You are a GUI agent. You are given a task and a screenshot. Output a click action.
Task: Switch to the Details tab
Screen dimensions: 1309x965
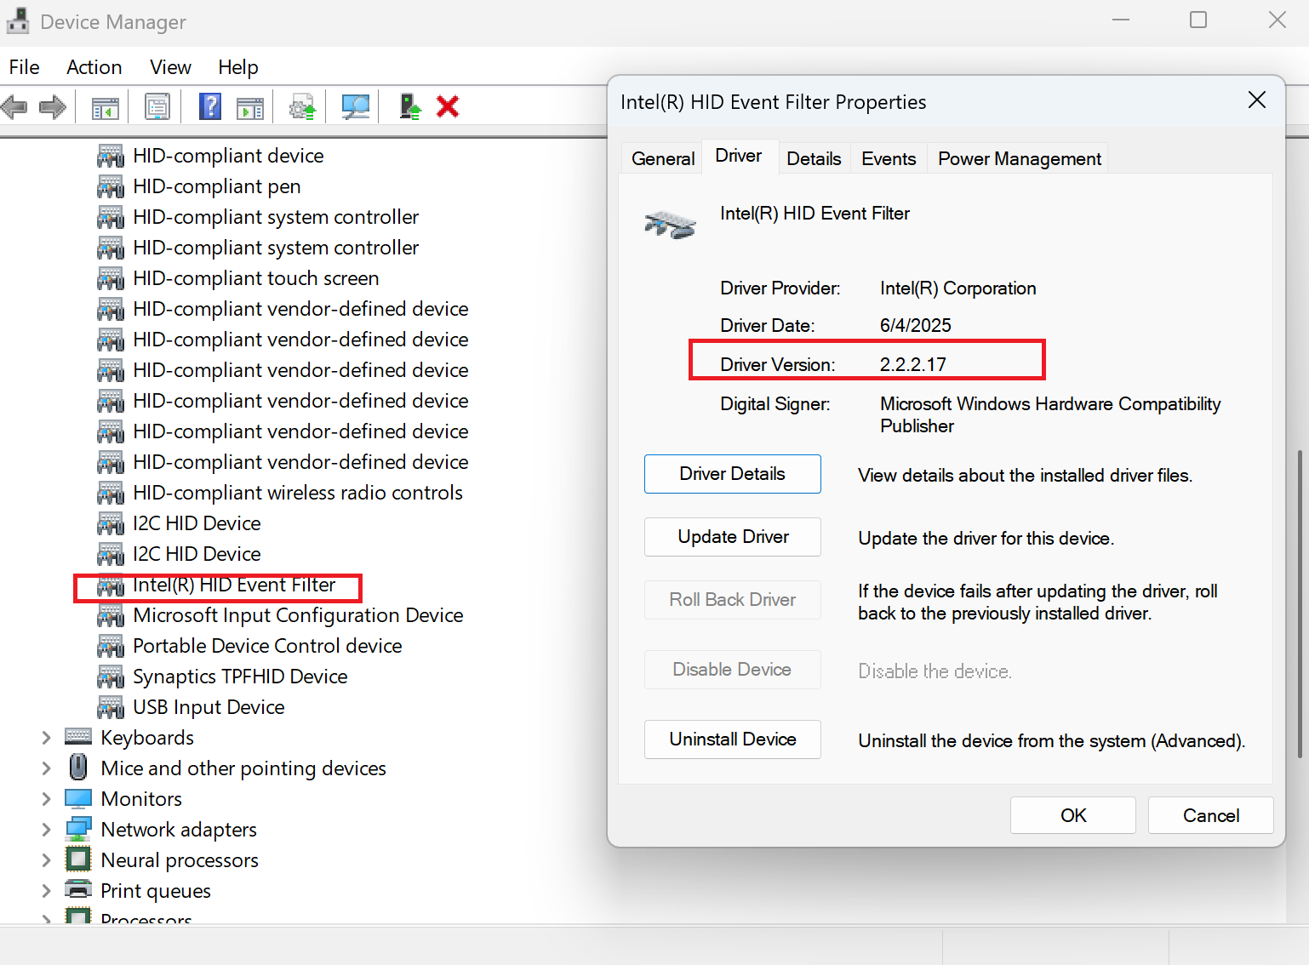click(814, 159)
